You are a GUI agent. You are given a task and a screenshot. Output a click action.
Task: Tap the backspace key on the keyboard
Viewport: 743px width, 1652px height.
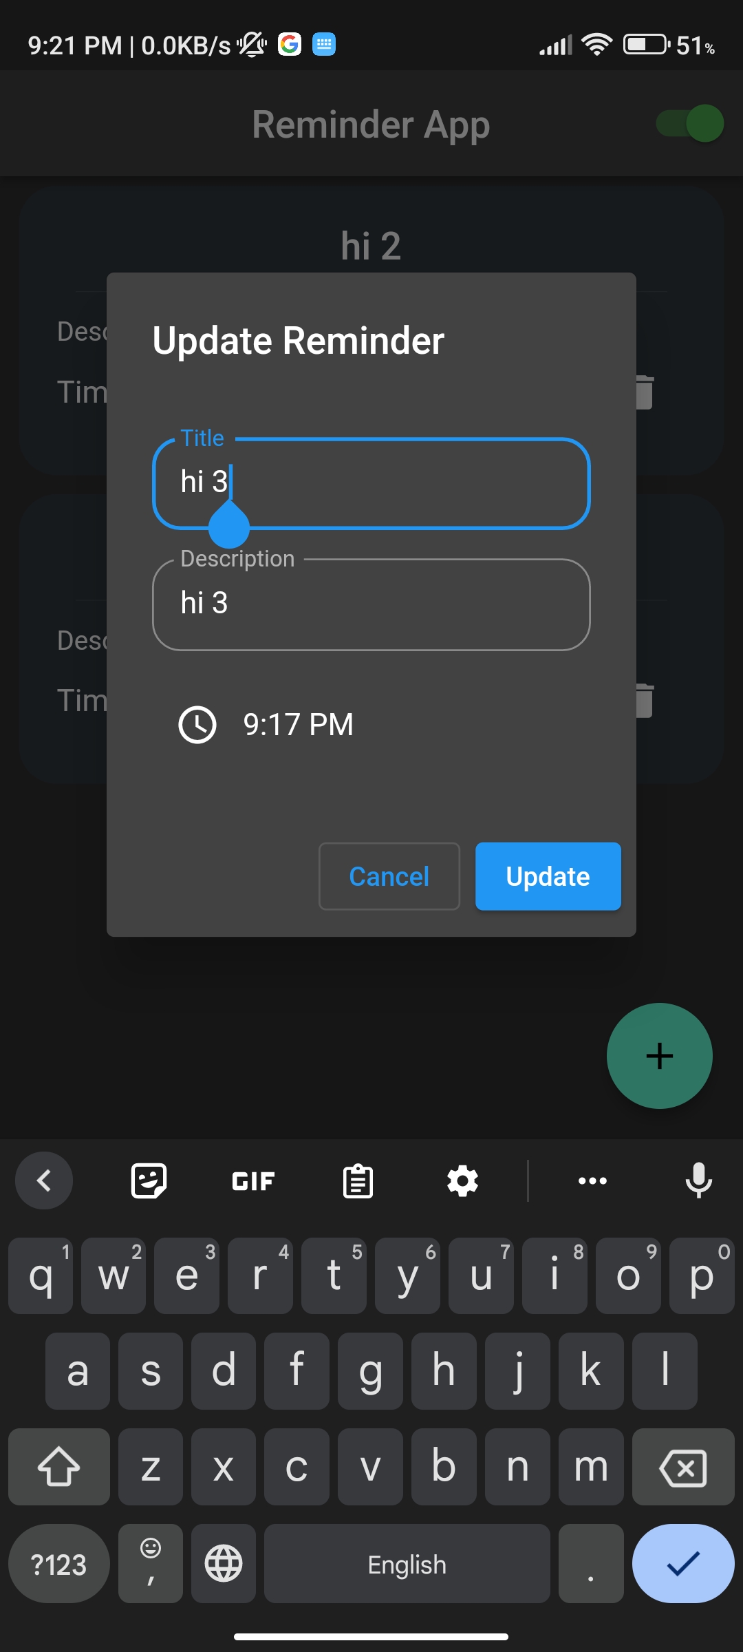682,1467
